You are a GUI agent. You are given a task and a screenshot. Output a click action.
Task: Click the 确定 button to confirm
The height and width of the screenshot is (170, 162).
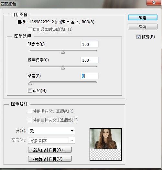point(143,17)
